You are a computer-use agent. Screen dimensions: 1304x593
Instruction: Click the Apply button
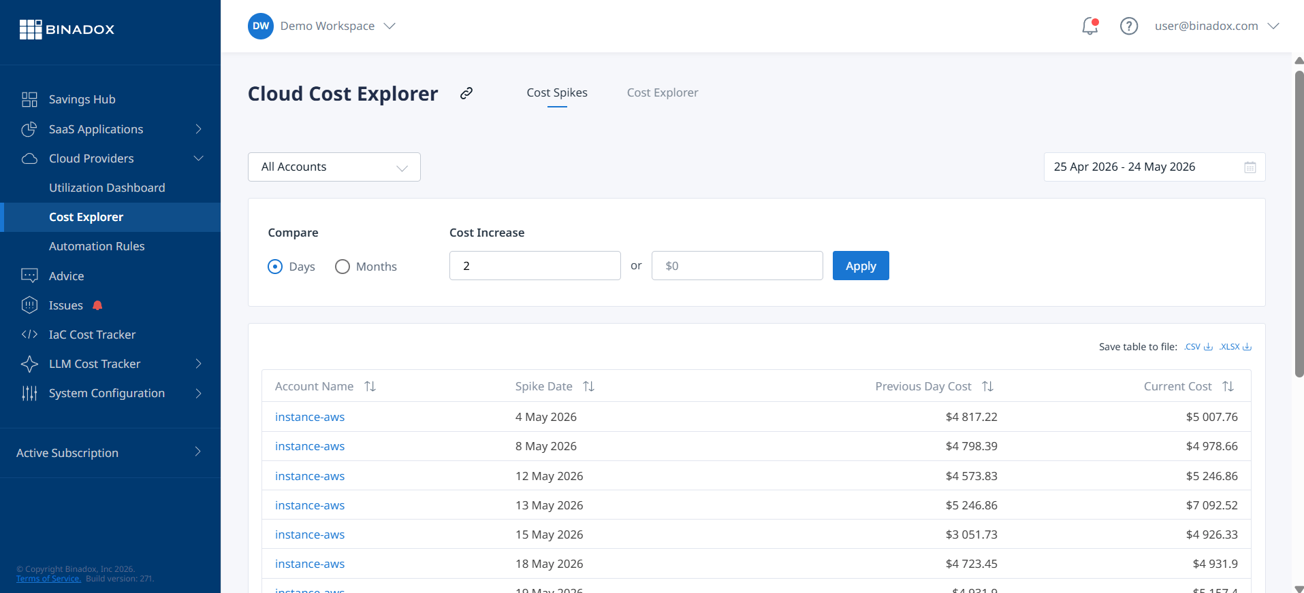tap(861, 266)
